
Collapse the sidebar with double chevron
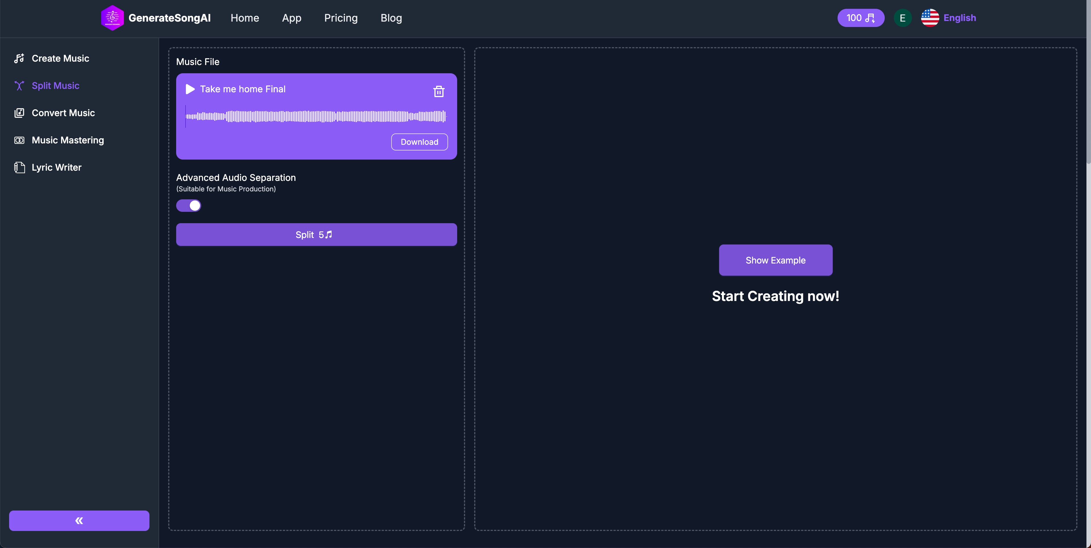click(79, 520)
